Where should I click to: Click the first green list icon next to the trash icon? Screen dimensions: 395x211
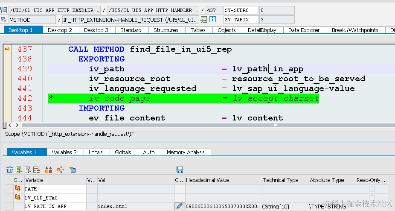click(x=19, y=170)
